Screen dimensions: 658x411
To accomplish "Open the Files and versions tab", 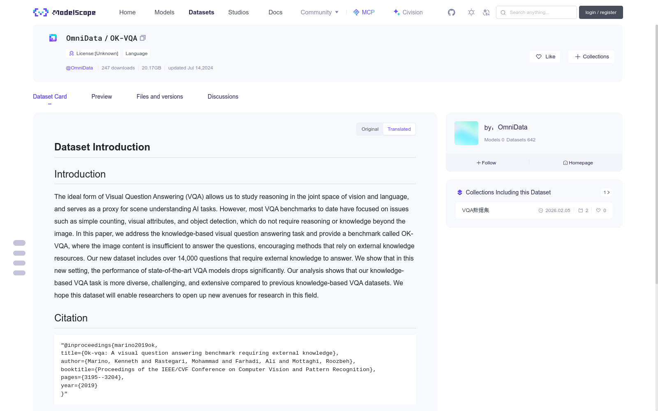I will tap(160, 97).
